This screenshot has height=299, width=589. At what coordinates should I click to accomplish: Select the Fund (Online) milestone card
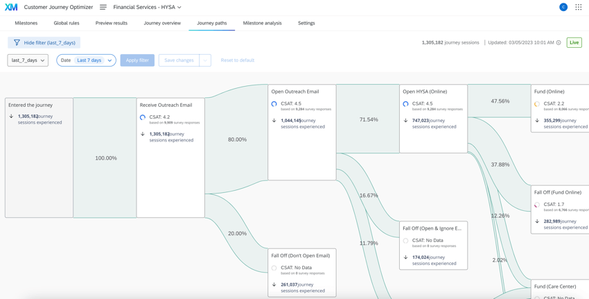560,108
